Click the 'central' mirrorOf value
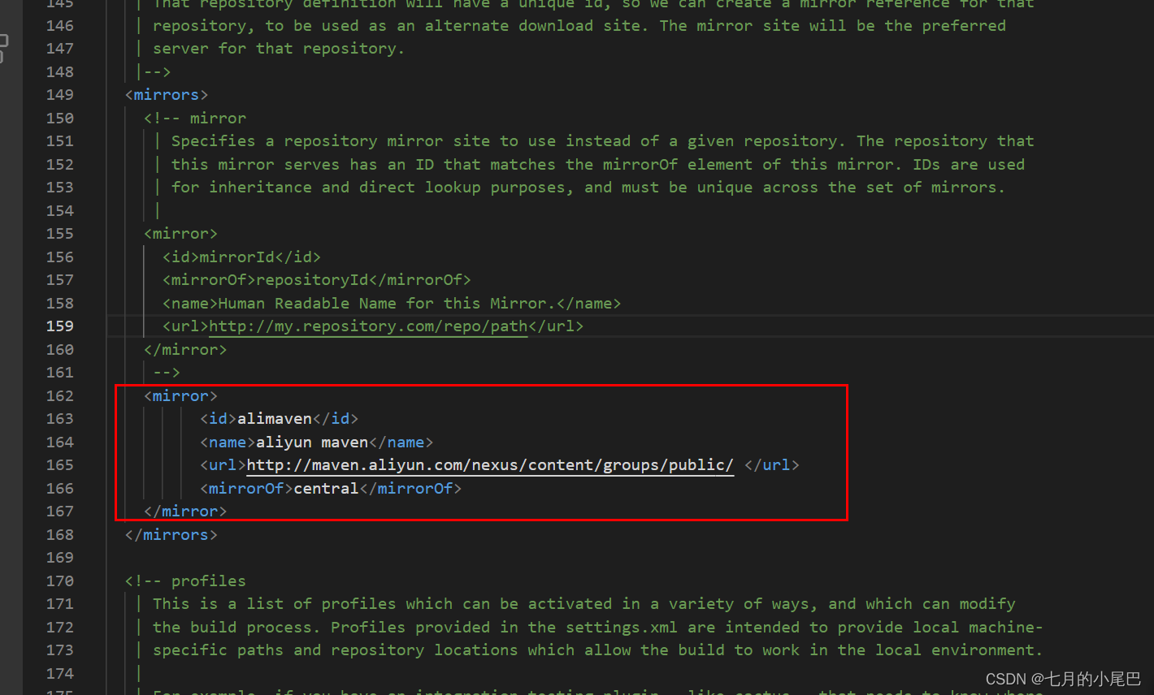 click(326, 489)
